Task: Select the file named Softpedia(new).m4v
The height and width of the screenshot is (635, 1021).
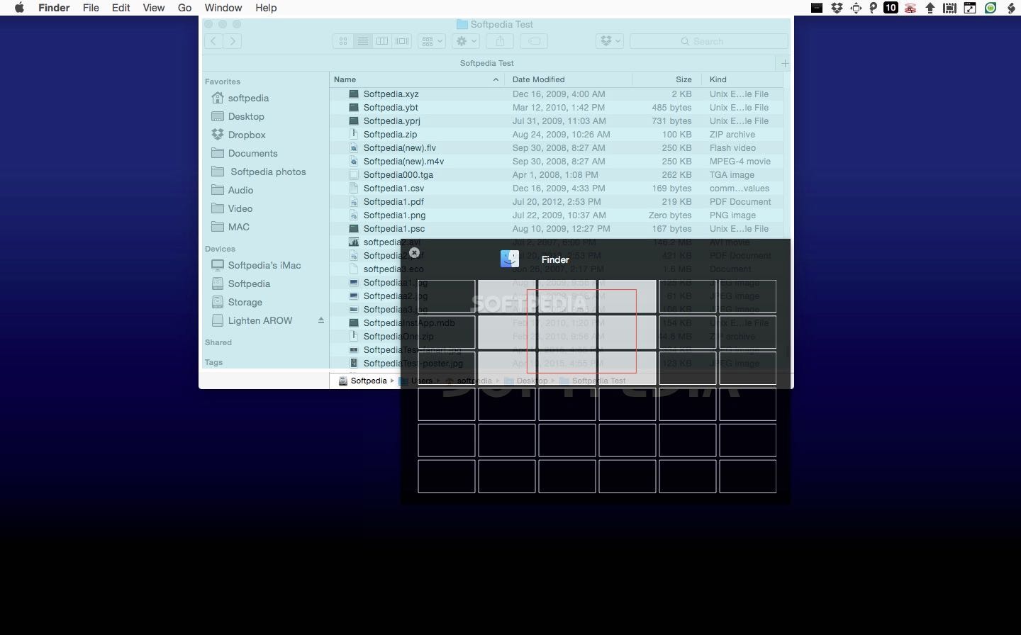Action: pos(403,161)
